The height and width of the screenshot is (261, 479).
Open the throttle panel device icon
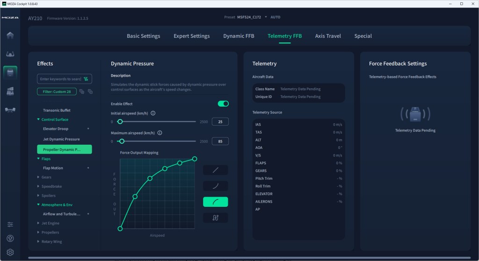(10, 91)
